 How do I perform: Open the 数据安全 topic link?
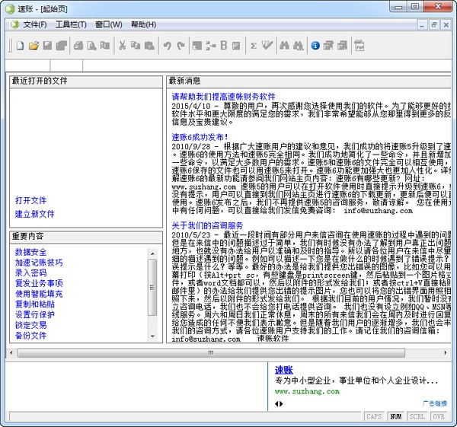[x=31, y=252]
